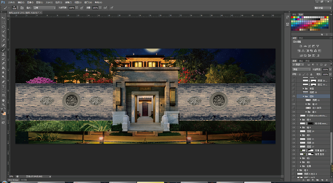Show the hidden 地面 group
The height and width of the screenshot is (183, 333).
click(x=294, y=89)
